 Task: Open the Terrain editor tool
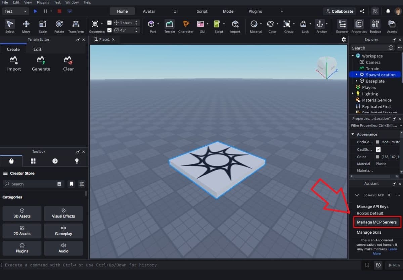point(170,27)
